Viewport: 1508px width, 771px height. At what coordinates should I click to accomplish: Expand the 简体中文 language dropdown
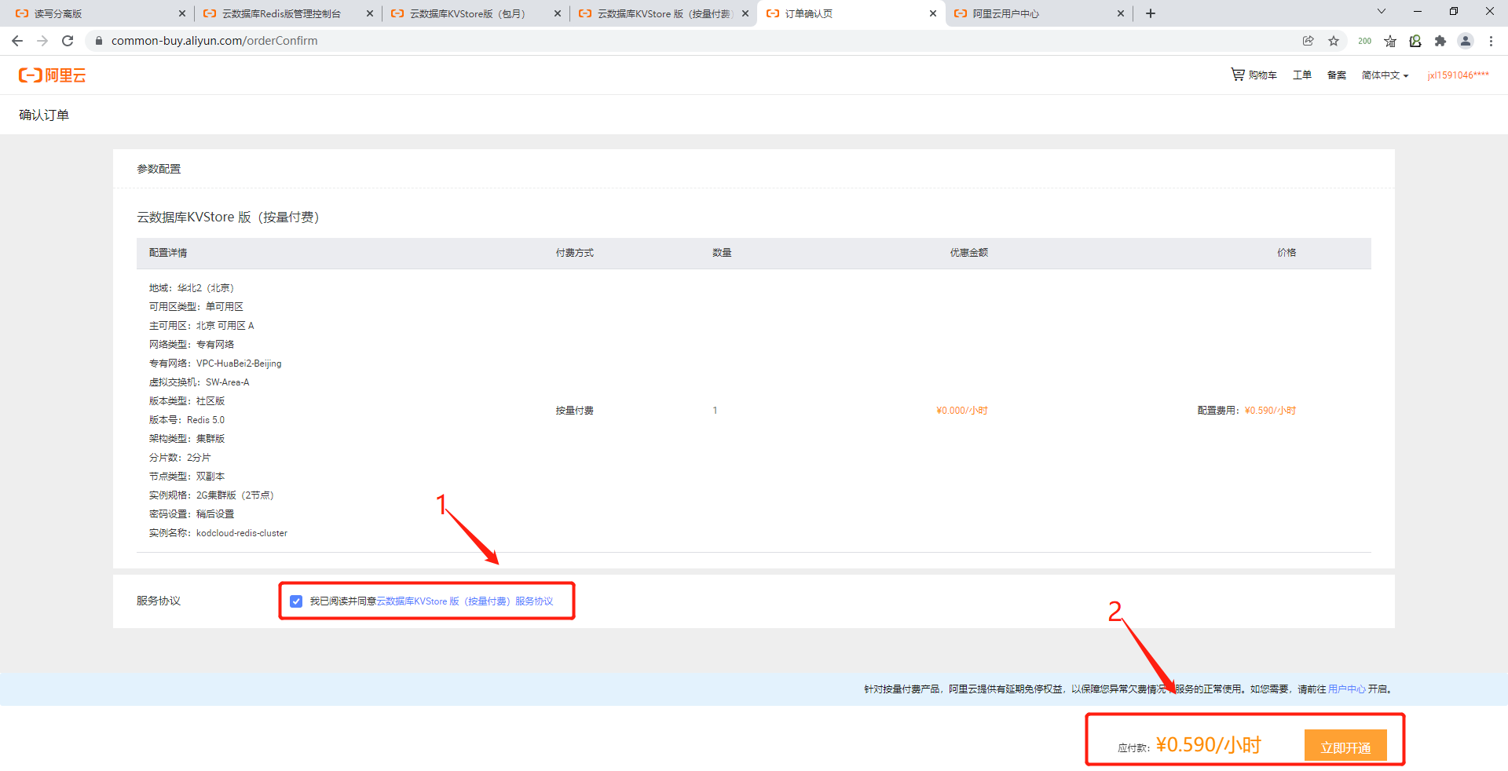pos(1385,75)
